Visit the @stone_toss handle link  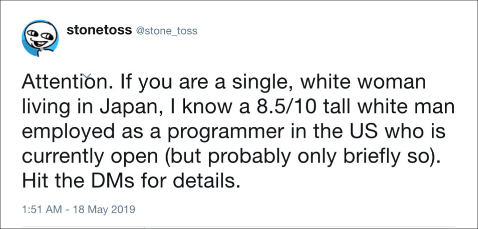(x=166, y=31)
